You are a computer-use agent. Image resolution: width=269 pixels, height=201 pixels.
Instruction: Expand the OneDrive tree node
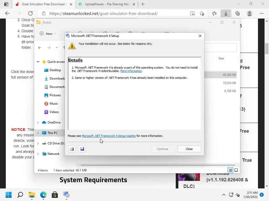pos(38,122)
